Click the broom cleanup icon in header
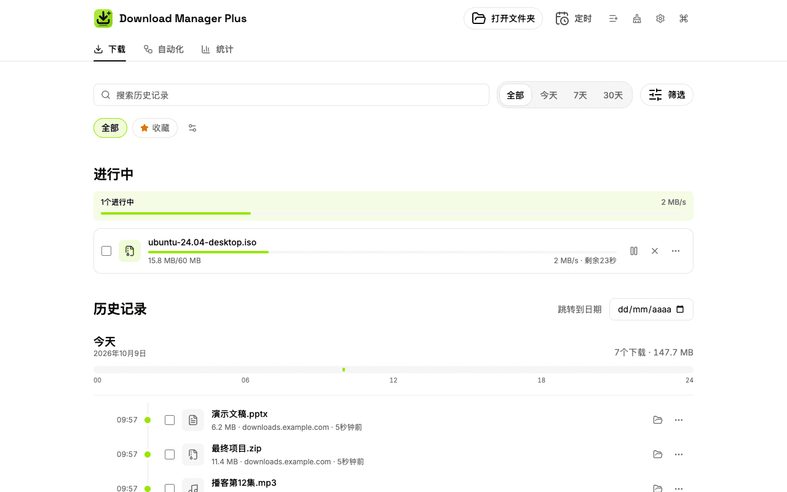 637,18
